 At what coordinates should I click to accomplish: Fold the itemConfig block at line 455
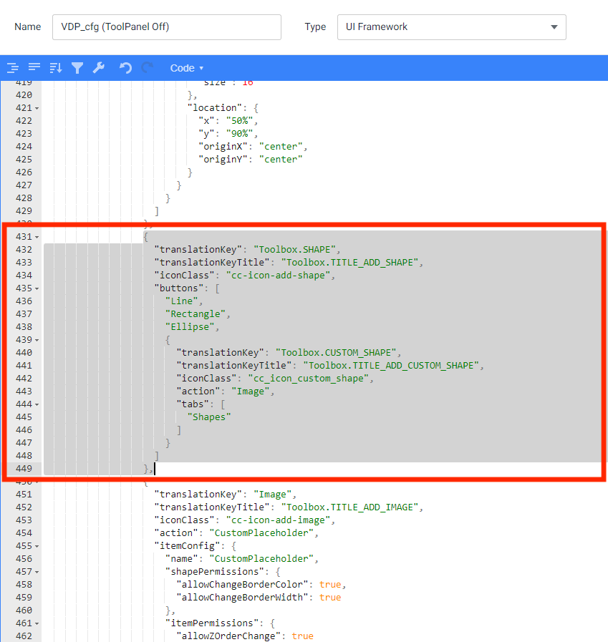click(x=37, y=546)
